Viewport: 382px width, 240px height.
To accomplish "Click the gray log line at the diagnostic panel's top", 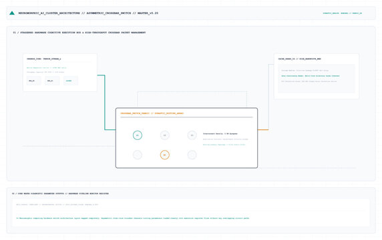I will pyautogui.click(x=57, y=205).
